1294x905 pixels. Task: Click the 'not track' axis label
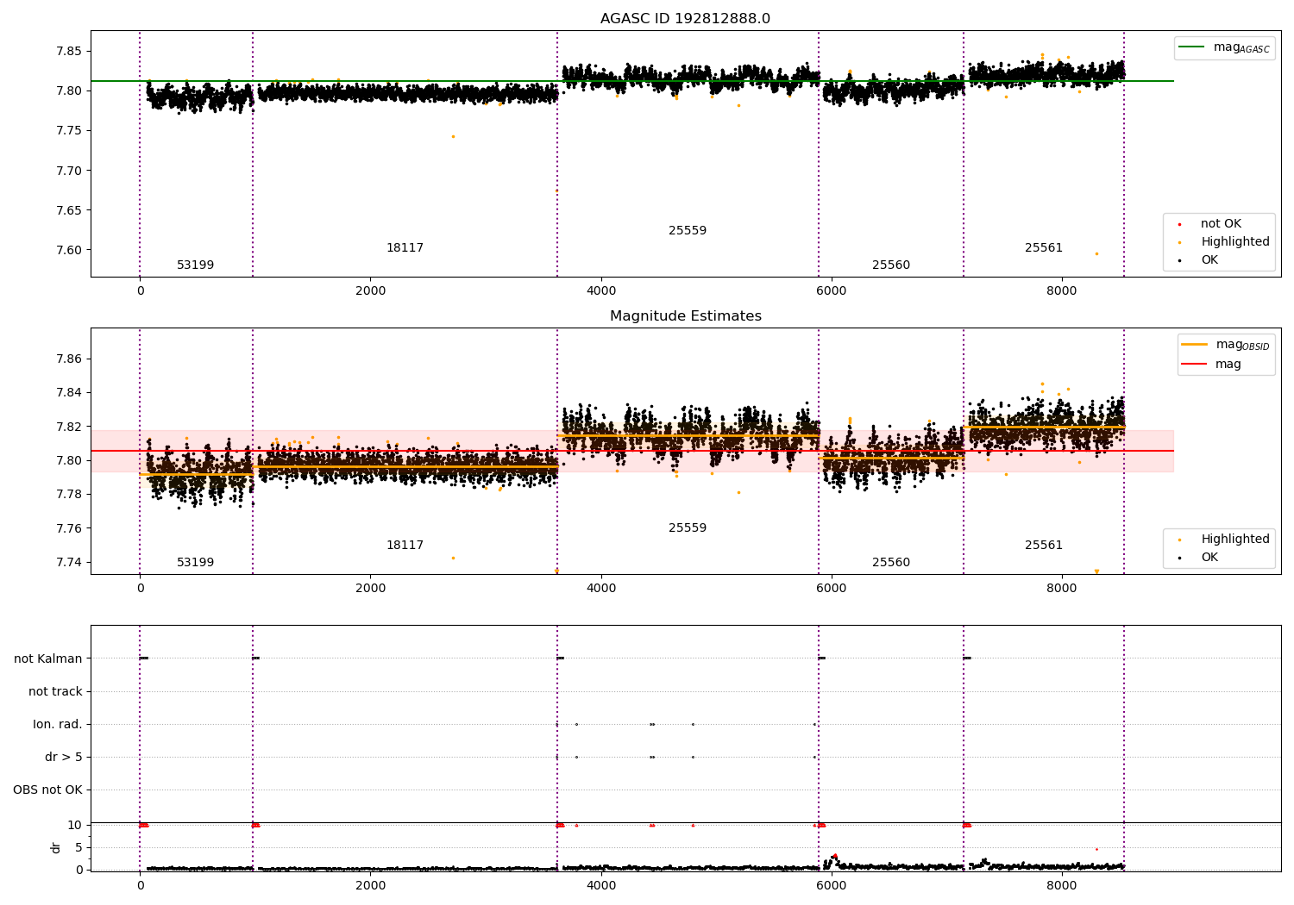[x=55, y=692]
